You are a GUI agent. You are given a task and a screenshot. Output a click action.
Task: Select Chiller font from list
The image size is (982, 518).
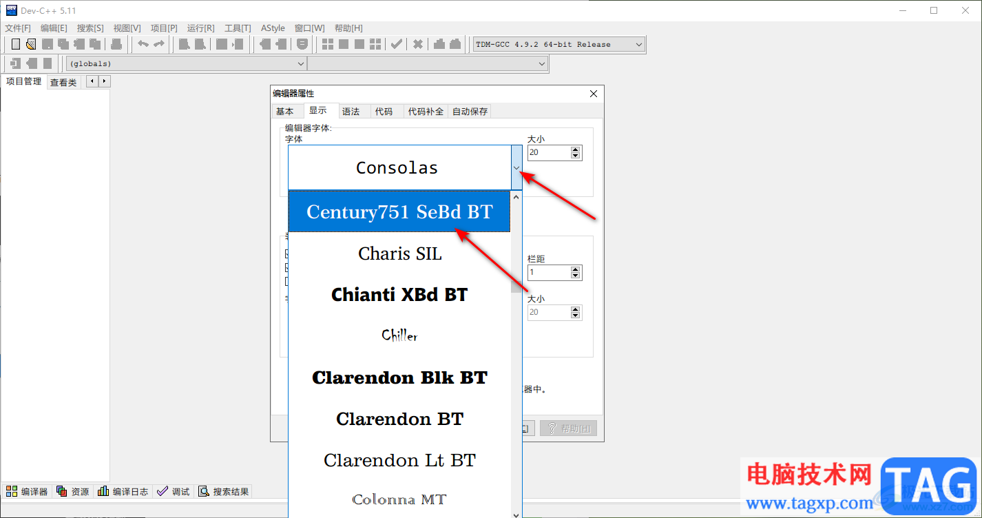[x=399, y=336]
